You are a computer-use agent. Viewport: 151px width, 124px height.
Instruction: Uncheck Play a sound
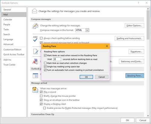pos(41,92)
